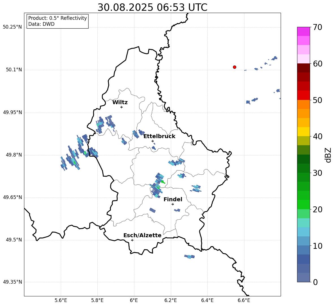335x306 pixels.
Task: Click the dark maroon colorbar segment below 60
Action: (303, 68)
